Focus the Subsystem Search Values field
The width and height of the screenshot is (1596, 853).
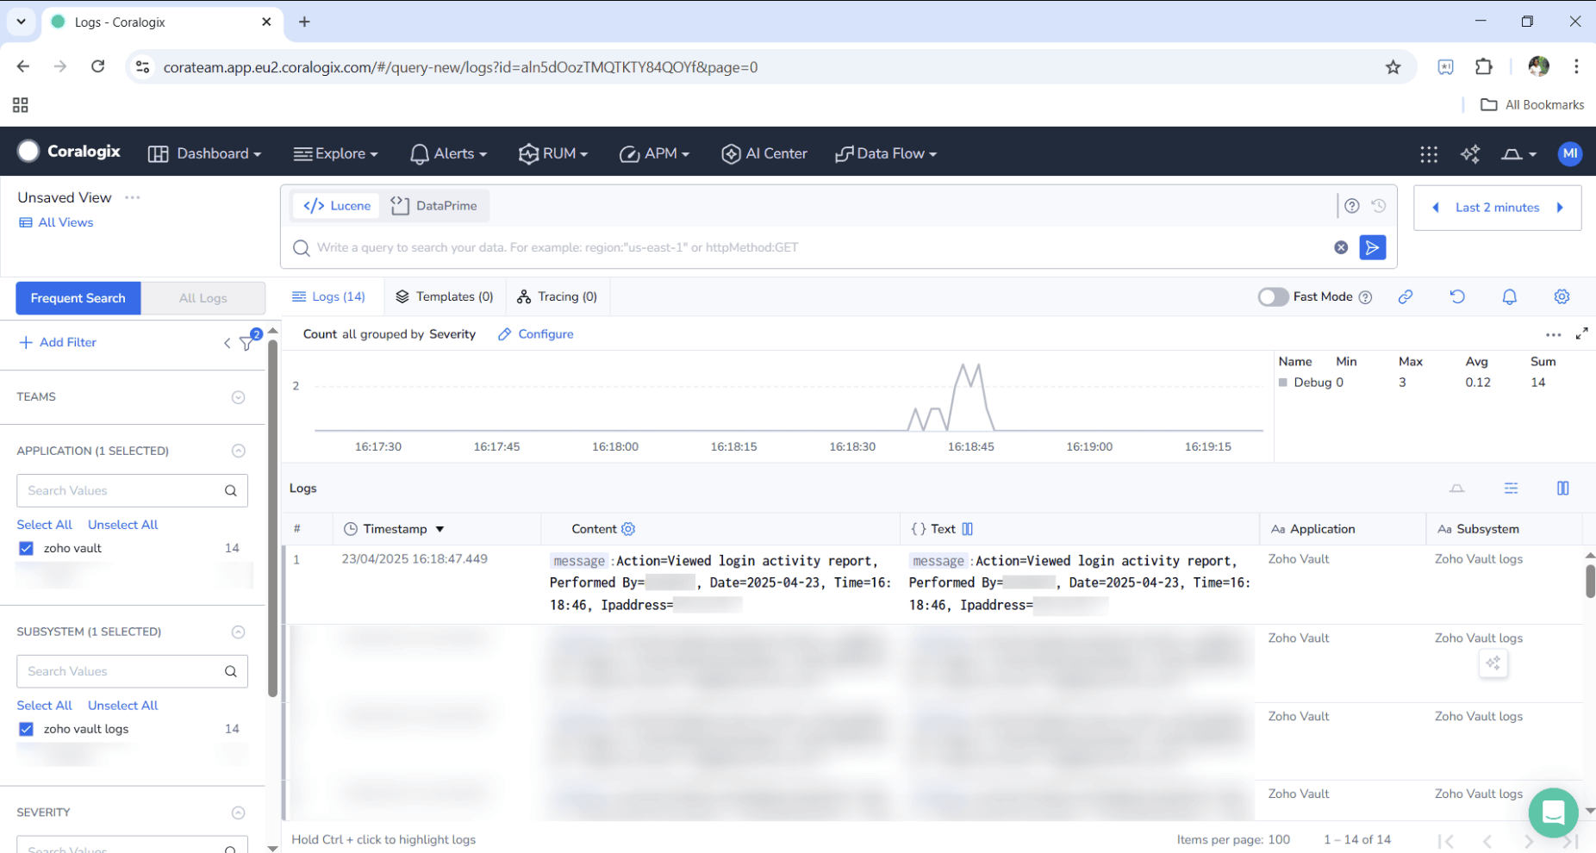pyautogui.click(x=132, y=671)
